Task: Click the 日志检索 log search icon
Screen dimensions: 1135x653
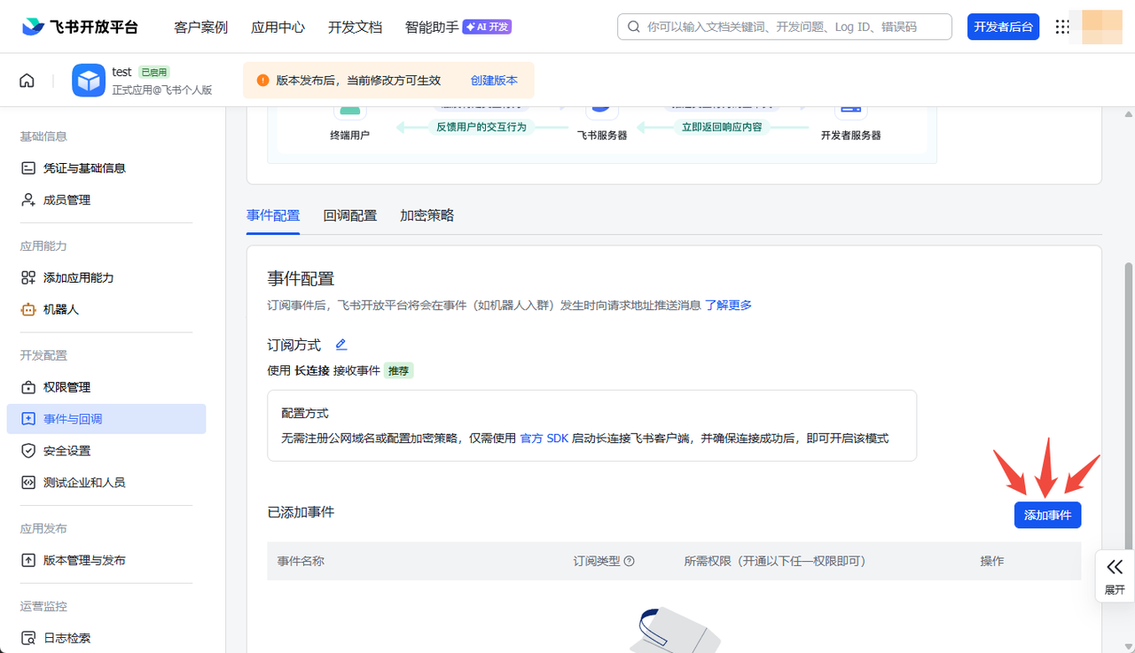Action: pos(30,637)
